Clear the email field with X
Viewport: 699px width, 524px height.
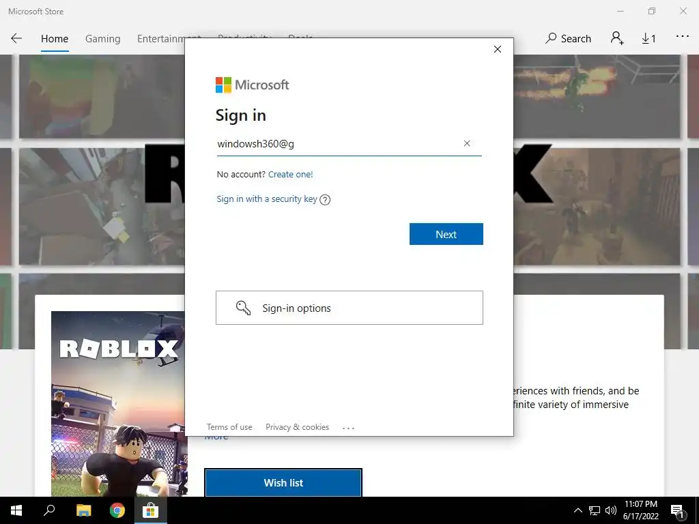click(467, 143)
